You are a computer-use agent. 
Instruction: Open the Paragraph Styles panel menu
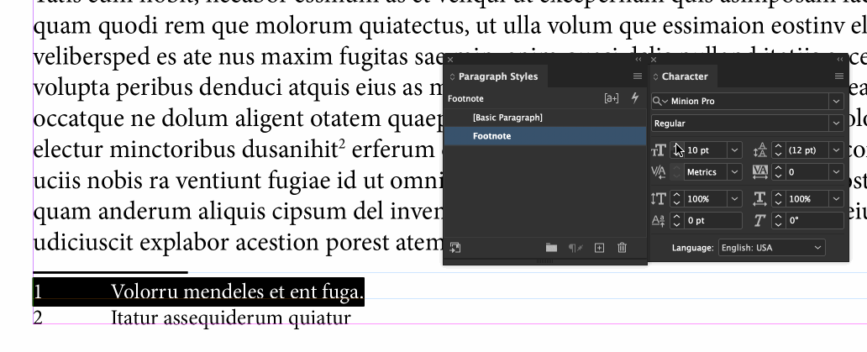coord(638,76)
